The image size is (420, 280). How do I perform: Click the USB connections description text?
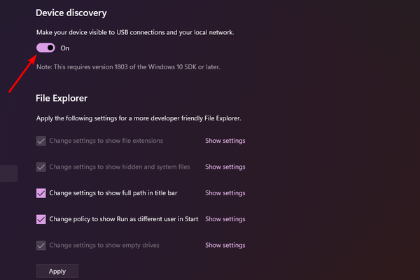136,32
